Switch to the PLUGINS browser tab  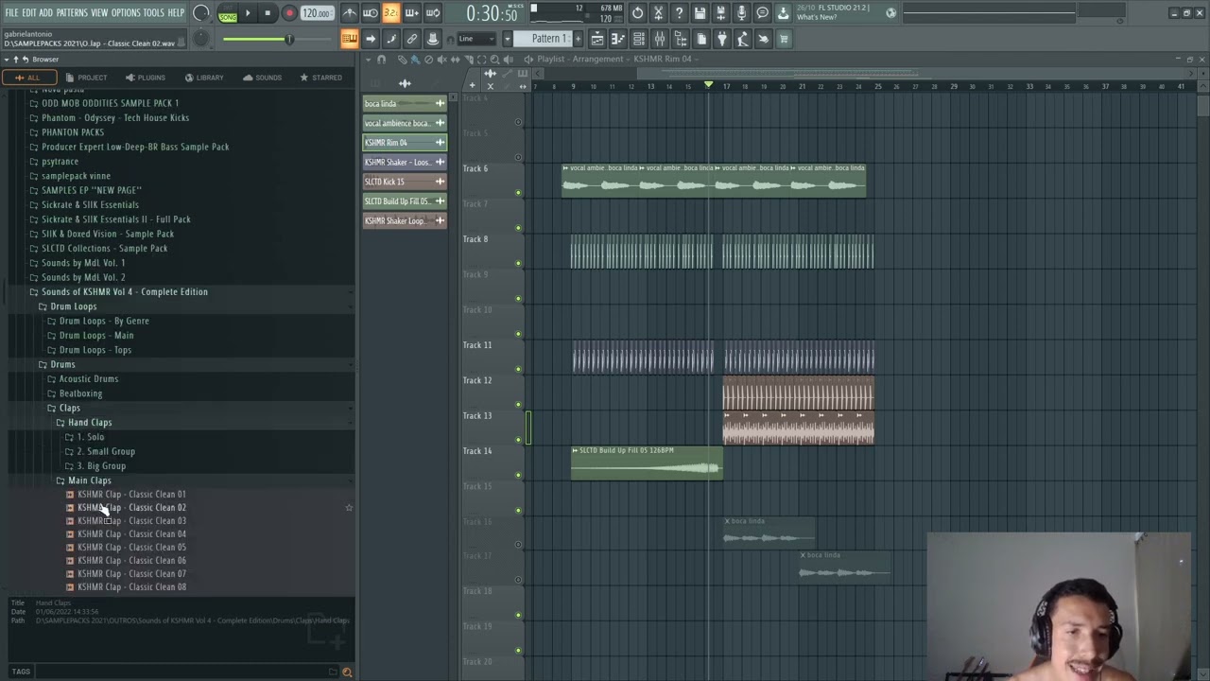click(145, 78)
